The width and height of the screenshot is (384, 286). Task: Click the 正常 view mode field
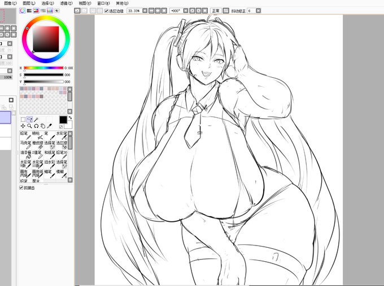pos(216,11)
